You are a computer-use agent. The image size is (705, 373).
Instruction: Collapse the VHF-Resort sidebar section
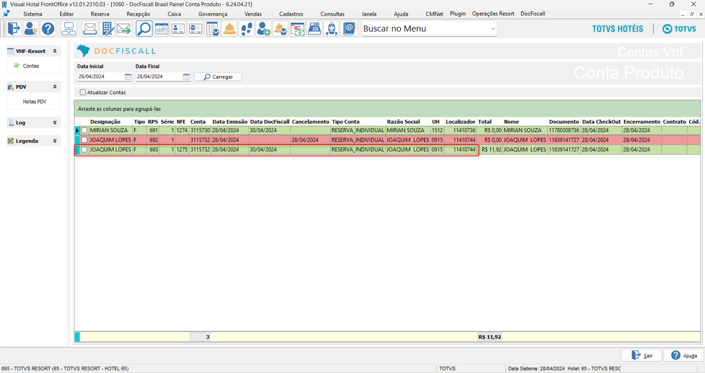point(55,51)
